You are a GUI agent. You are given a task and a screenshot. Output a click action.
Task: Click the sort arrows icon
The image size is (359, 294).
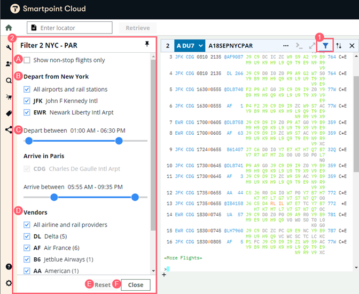339,46
